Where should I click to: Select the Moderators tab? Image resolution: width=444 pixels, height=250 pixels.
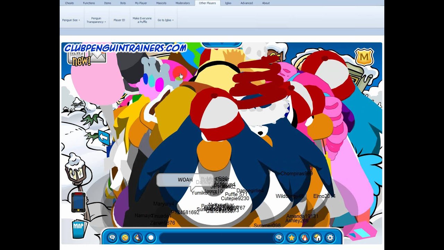tap(182, 3)
